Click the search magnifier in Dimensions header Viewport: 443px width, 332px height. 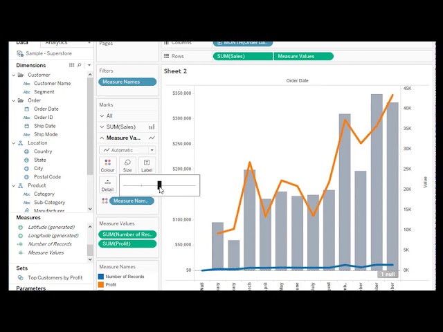(80, 65)
